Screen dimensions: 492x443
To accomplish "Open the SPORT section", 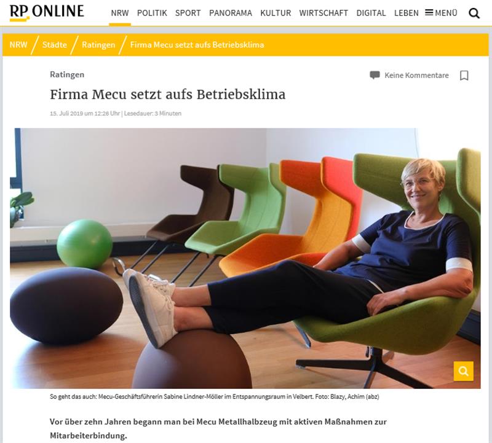I will [x=188, y=13].
